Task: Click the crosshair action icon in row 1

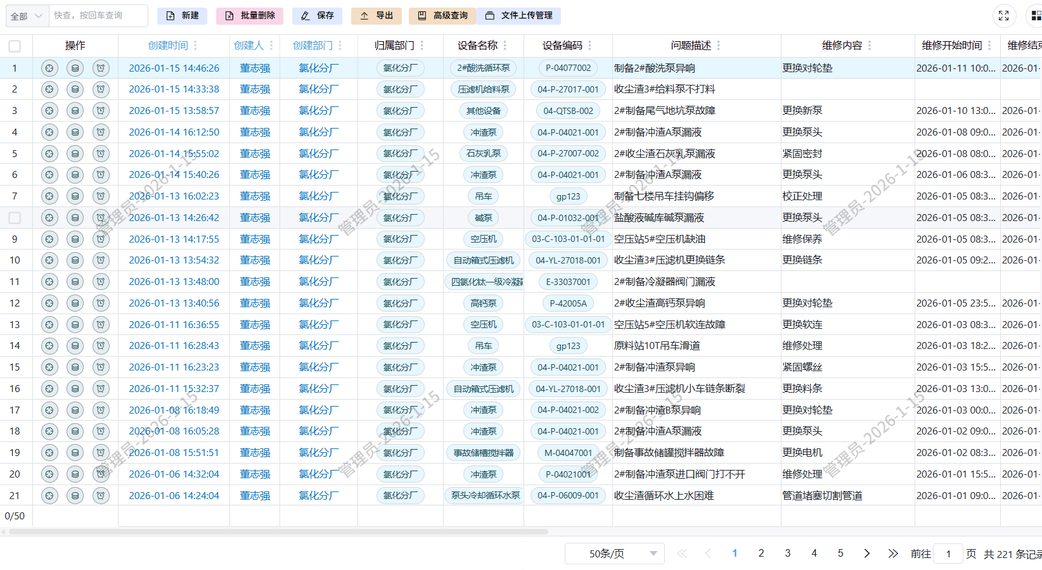Action: coord(49,68)
